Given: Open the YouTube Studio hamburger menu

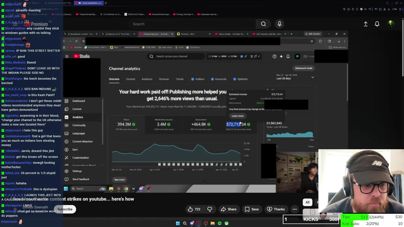Looking at the screenshot, I should click(67, 56).
